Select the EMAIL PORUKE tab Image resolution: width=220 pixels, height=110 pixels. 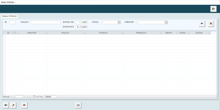10,16
